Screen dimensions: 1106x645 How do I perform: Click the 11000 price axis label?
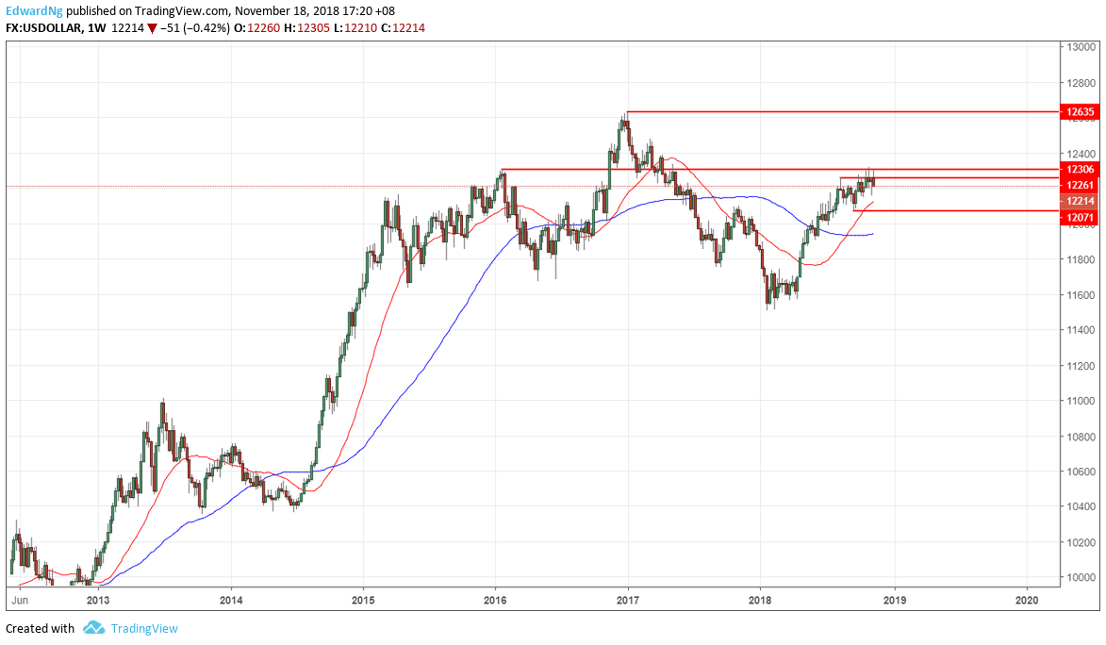(1081, 401)
